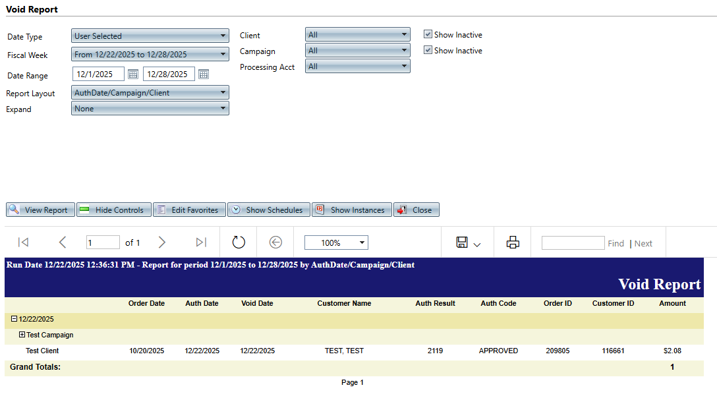Open the Report Layout dropdown
This screenshot has width=717, height=402.
(x=150, y=93)
